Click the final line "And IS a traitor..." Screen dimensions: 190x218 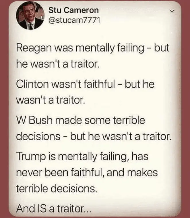(x=54, y=208)
